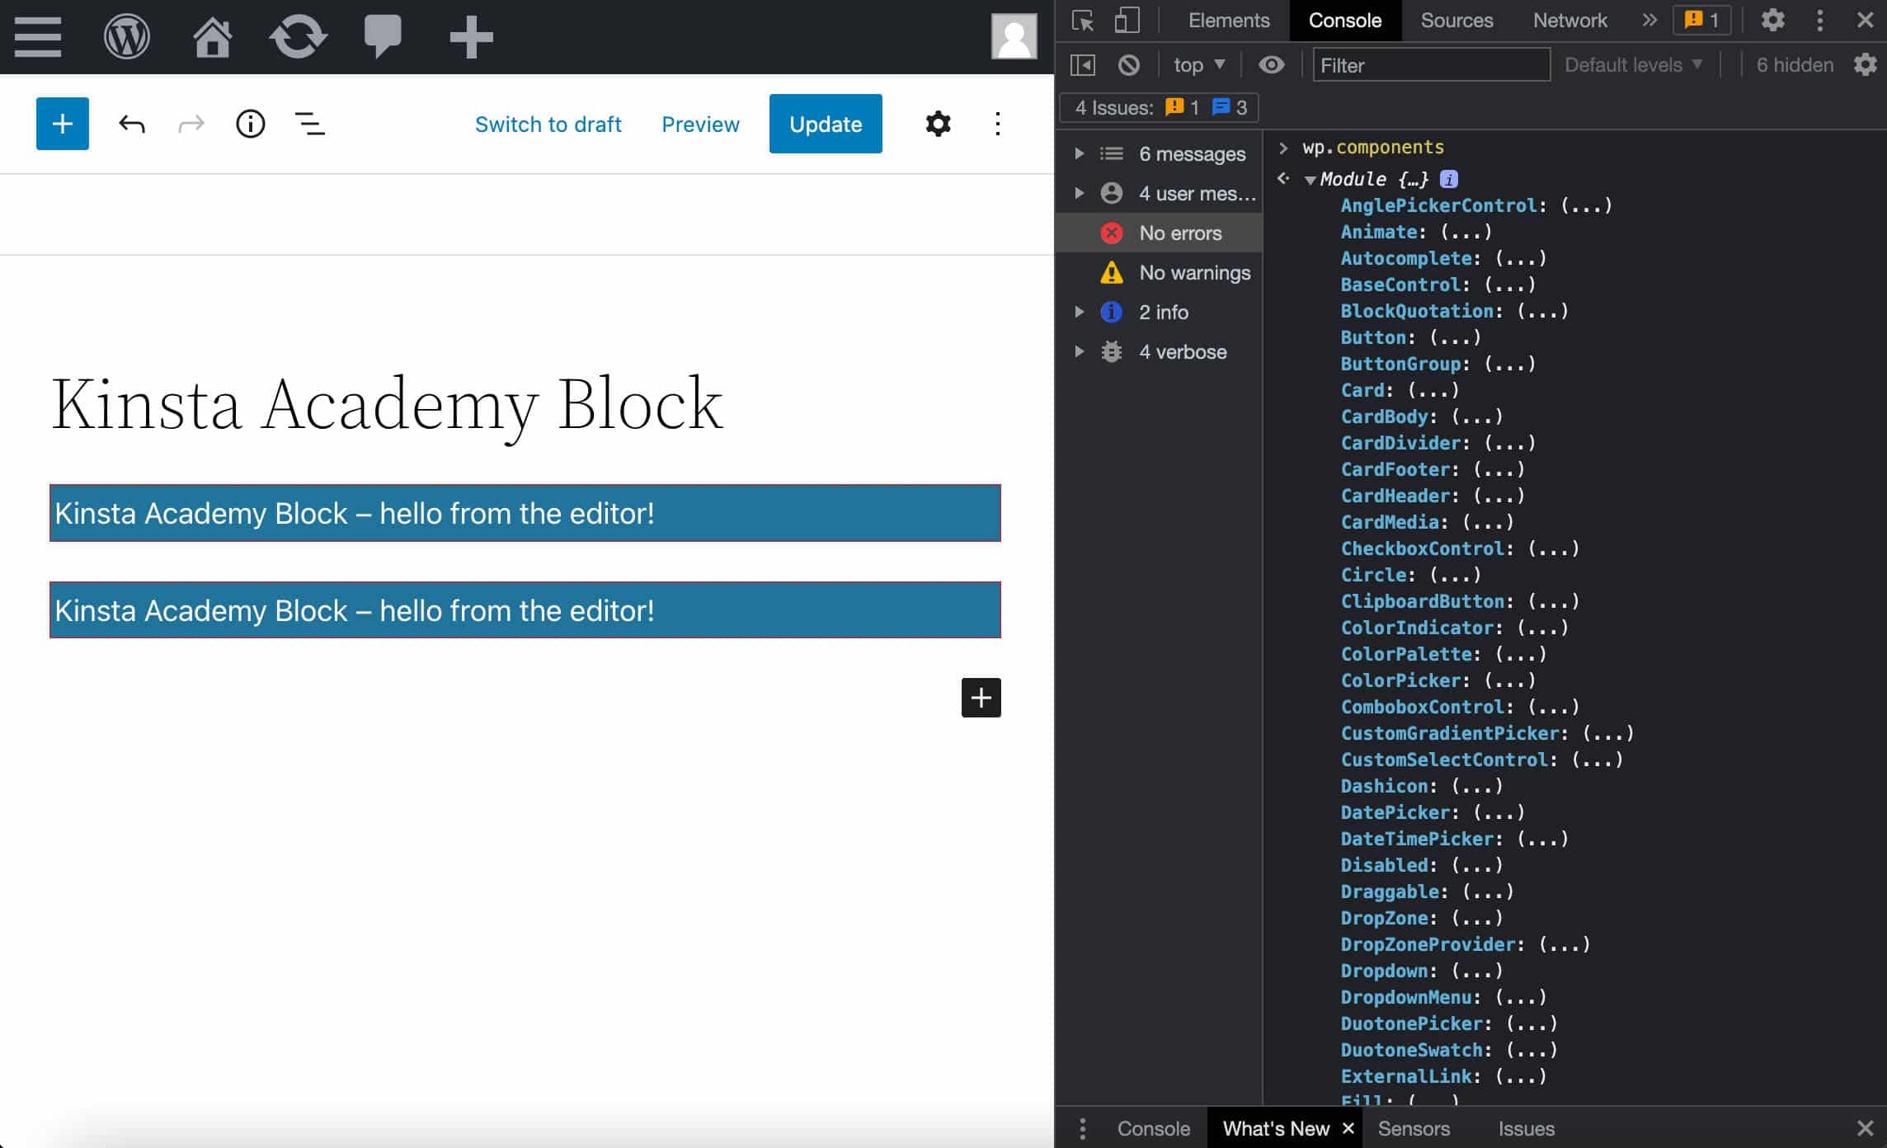Viewport: 1887px width, 1148px height.
Task: Expand the 4 user messages section
Action: (1080, 193)
